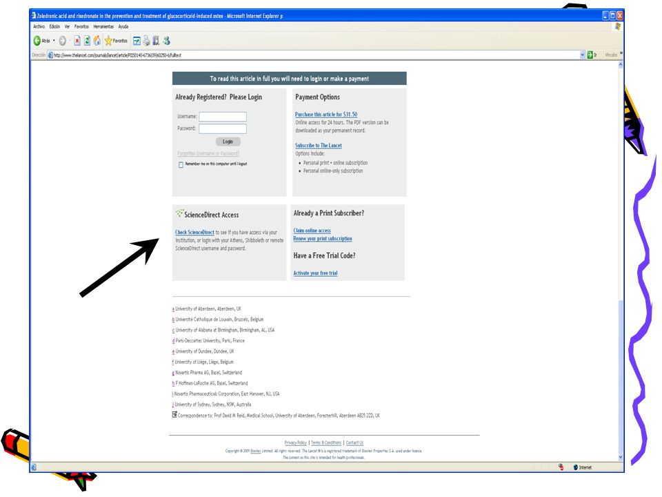Click affiliation b Université Catholique de Louvain
This screenshot has width=662, height=497.
coord(173,320)
